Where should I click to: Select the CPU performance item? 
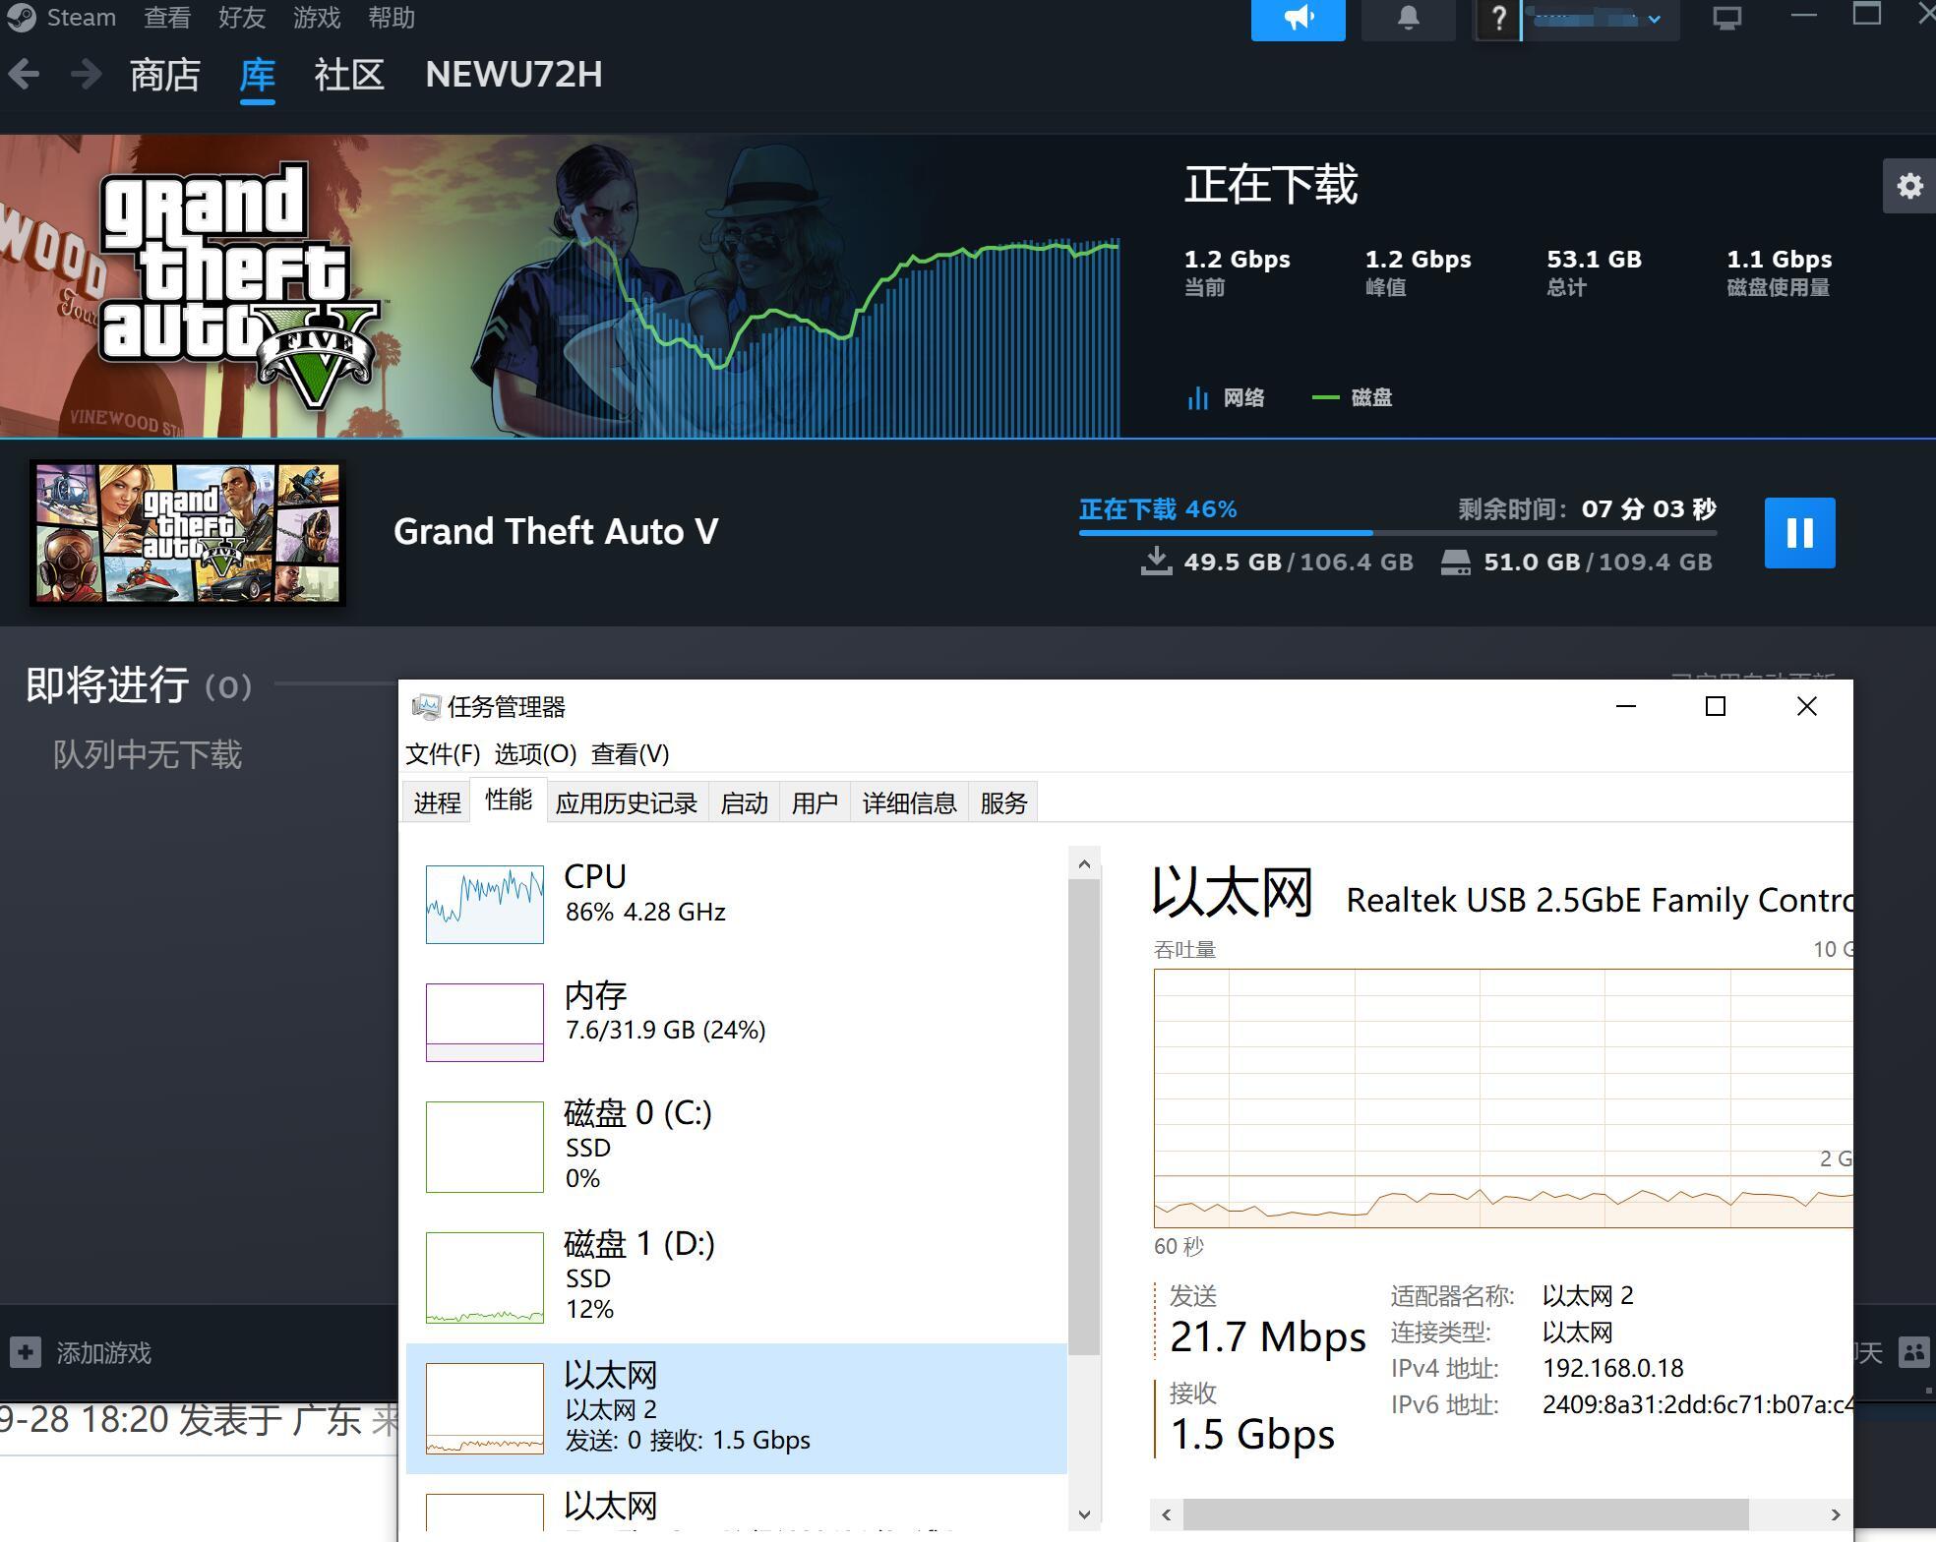[x=736, y=903]
